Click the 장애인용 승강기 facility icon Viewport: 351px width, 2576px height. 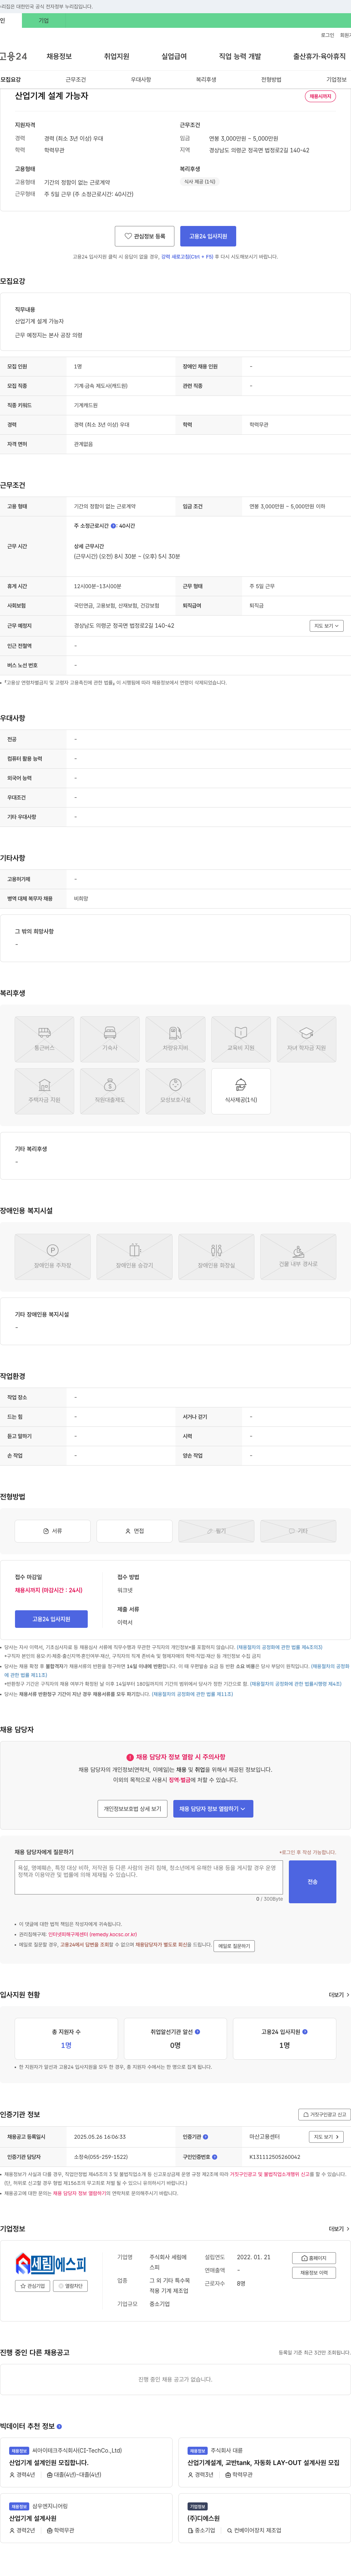click(x=135, y=1257)
